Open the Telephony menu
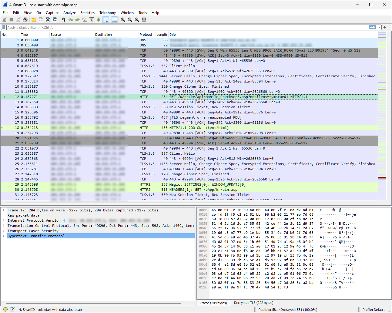The height and width of the screenshot is (313, 392). pyautogui.click(x=108, y=13)
